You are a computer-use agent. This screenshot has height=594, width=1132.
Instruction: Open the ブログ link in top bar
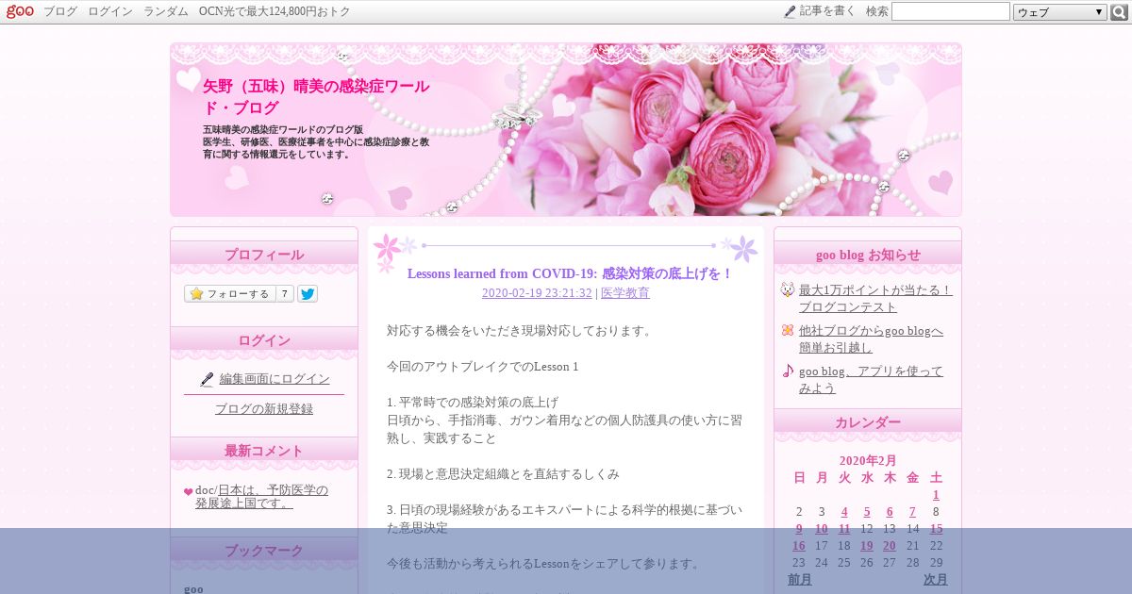click(x=60, y=11)
